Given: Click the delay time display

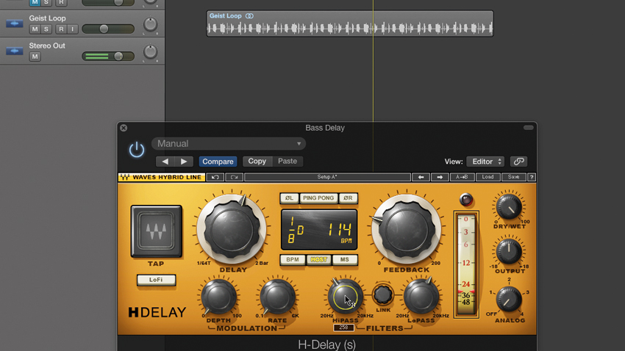Looking at the screenshot, I should [x=319, y=230].
